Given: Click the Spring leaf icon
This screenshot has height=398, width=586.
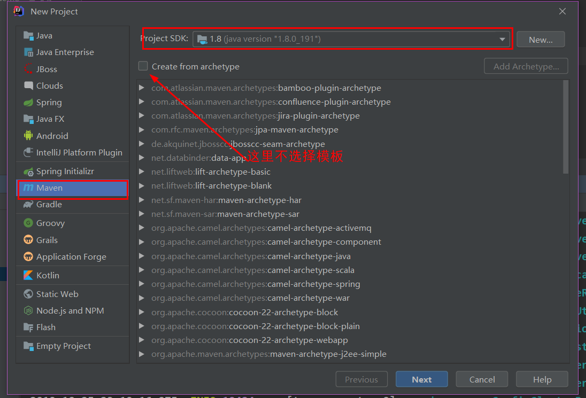Looking at the screenshot, I should coord(28,102).
